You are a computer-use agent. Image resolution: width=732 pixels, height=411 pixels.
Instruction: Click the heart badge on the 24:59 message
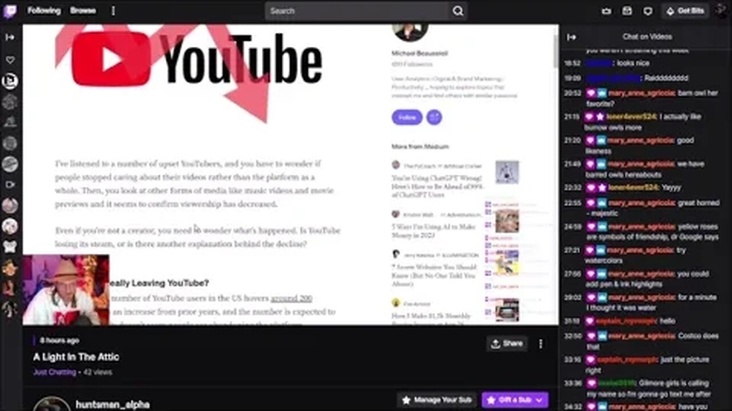click(590, 227)
